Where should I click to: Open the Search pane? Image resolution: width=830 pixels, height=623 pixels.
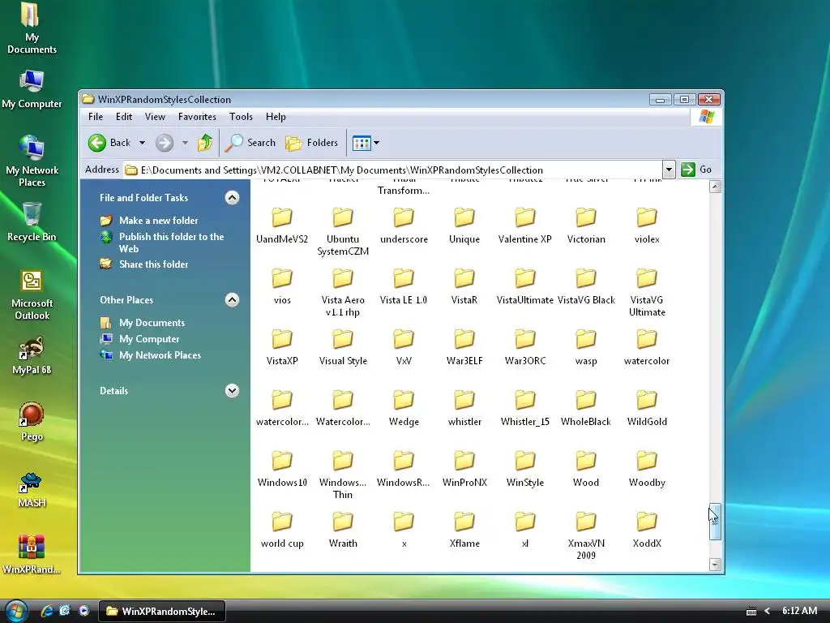point(250,143)
